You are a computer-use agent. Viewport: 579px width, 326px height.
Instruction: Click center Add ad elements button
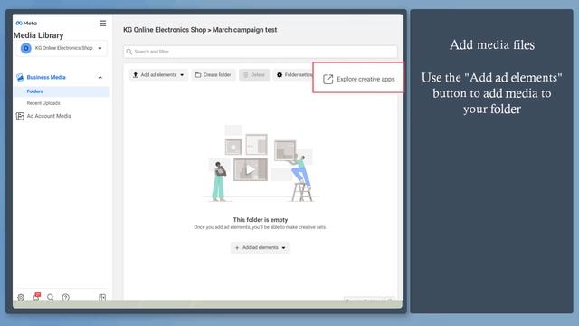click(x=261, y=247)
